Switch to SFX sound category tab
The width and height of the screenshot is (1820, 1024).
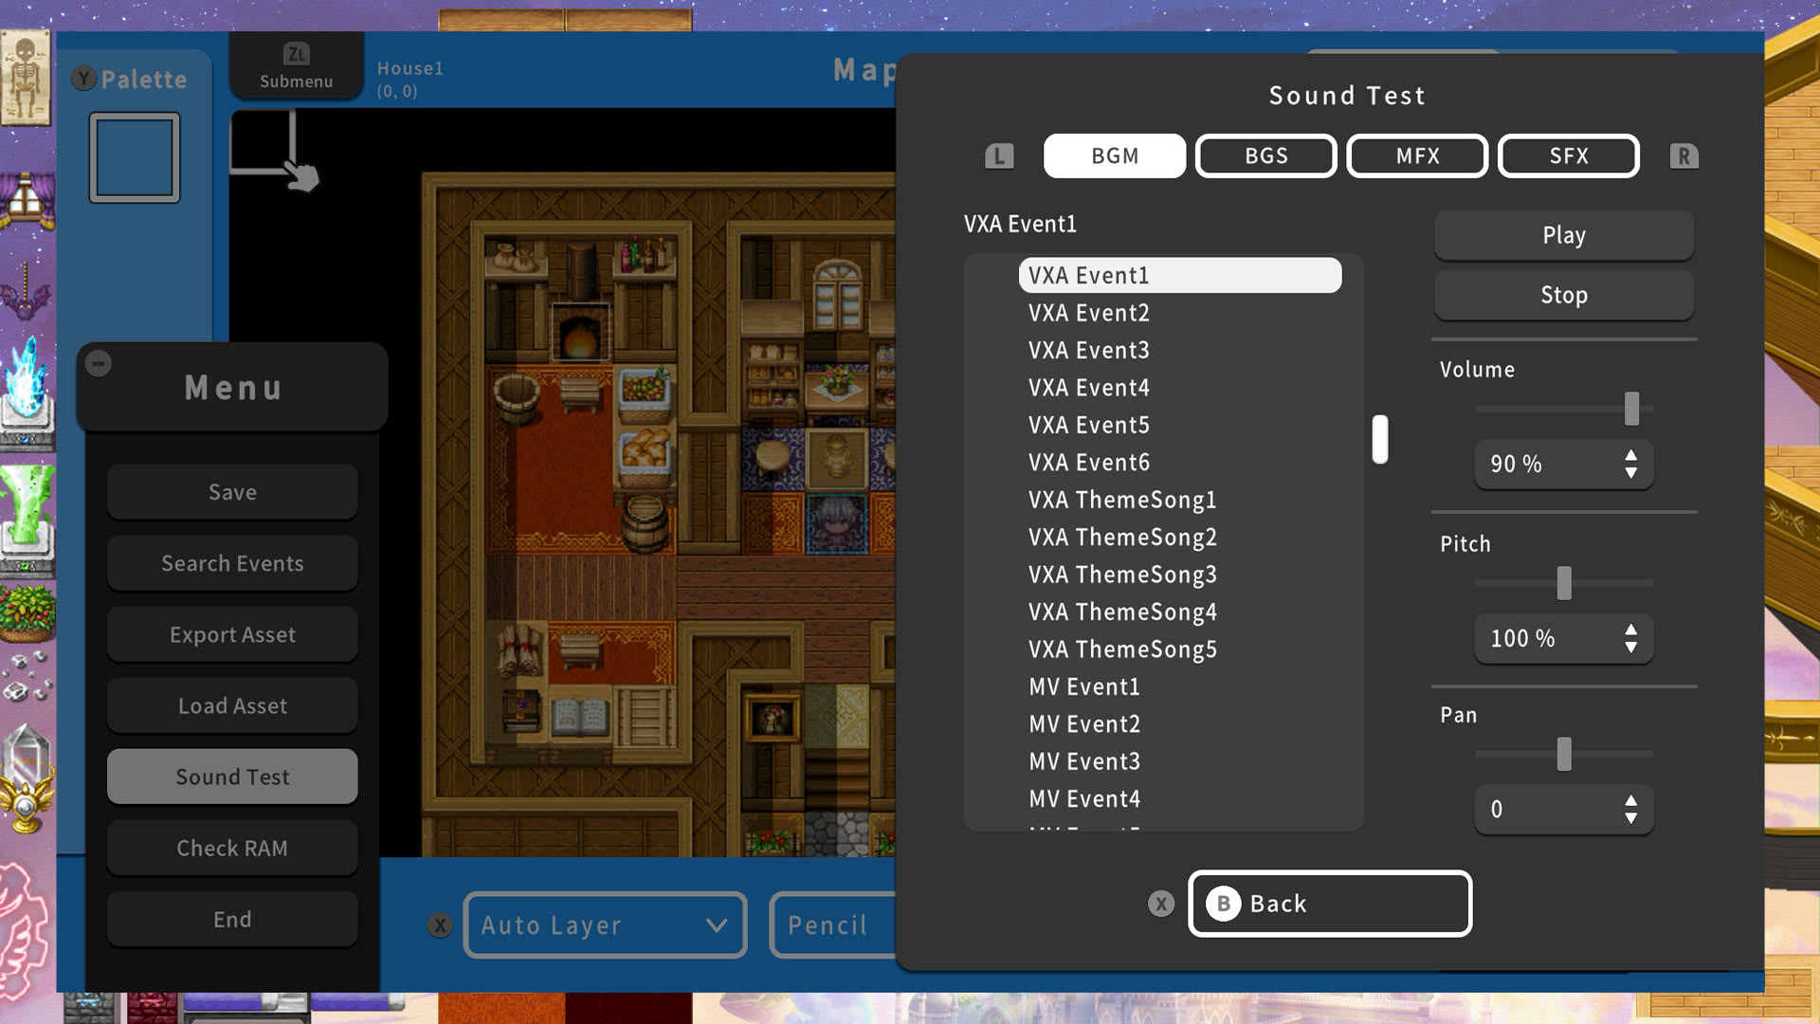1566,155
